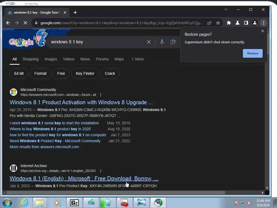
Task: Click the Restore button
Action: [253, 53]
